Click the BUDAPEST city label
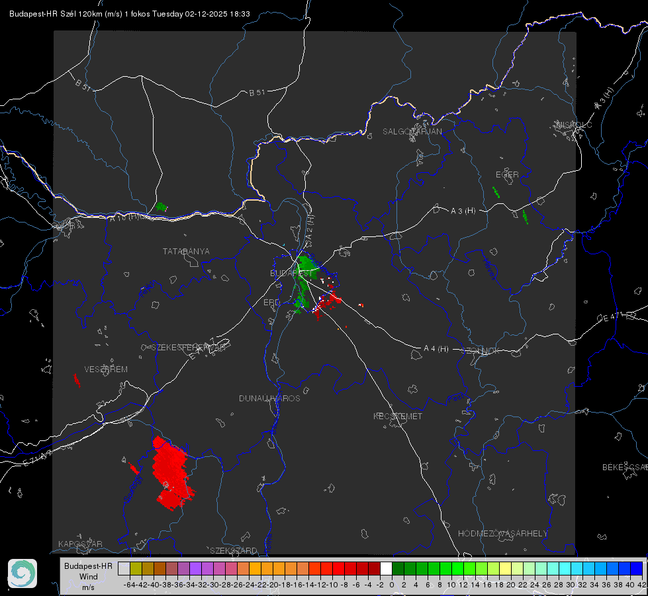 tap(291, 273)
